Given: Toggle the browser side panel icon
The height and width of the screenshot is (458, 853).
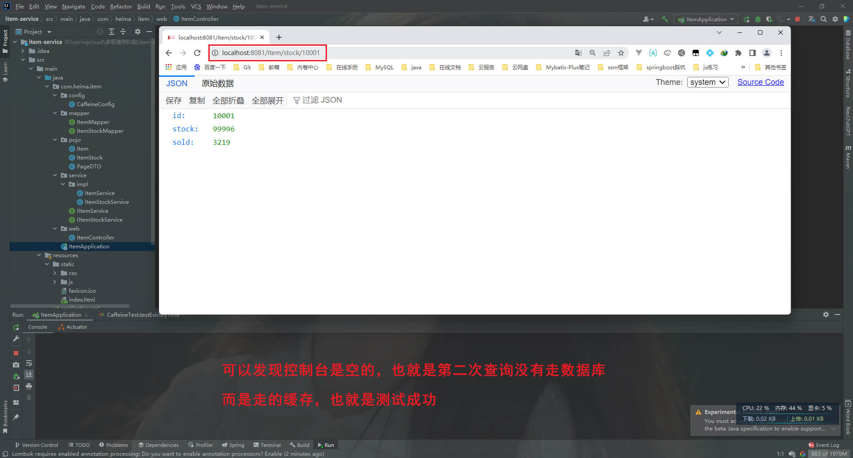Looking at the screenshot, I should tap(753, 53).
